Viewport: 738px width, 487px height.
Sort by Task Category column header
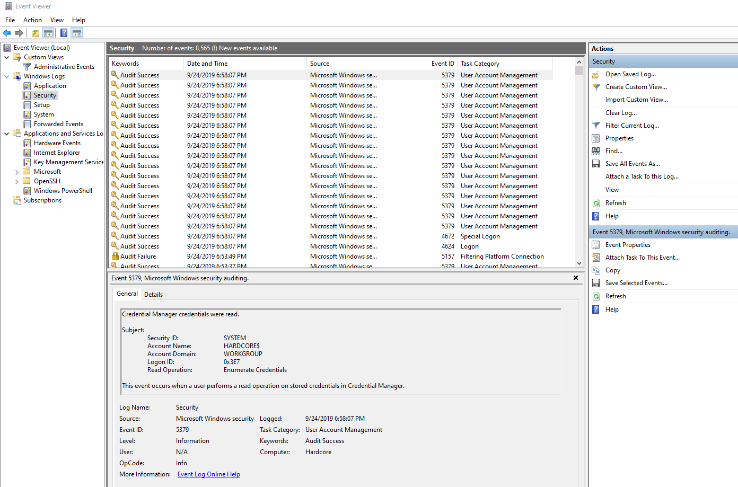pyautogui.click(x=505, y=64)
